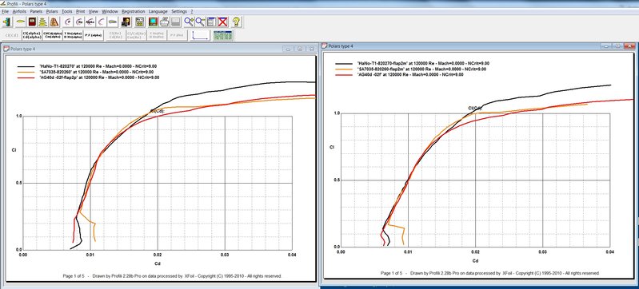Viewport: 639px width, 289px height.
Task: Click the window layout icon
Action: [x=211, y=22]
